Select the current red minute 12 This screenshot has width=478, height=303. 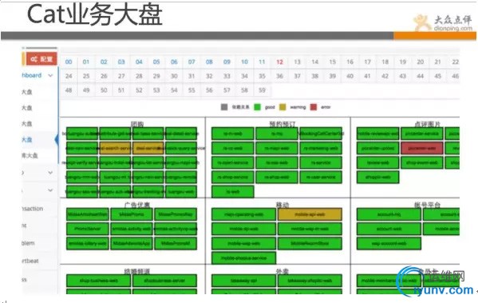click(x=279, y=62)
